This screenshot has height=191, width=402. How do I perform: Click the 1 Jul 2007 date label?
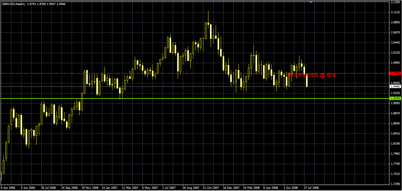point(169,188)
